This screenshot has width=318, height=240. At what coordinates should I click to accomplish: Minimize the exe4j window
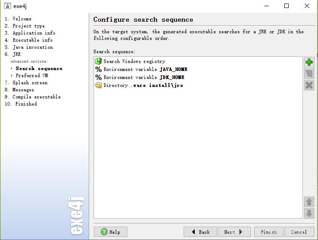click(267, 6)
